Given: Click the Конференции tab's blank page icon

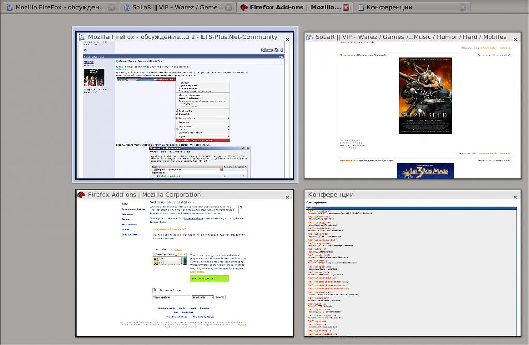Looking at the screenshot, I should click(x=361, y=7).
